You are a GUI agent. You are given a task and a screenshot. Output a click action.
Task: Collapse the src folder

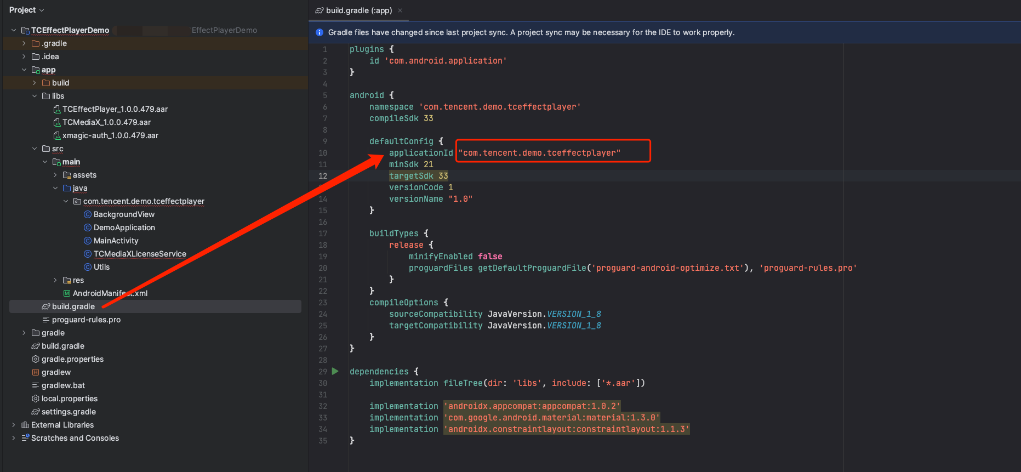[x=35, y=149]
